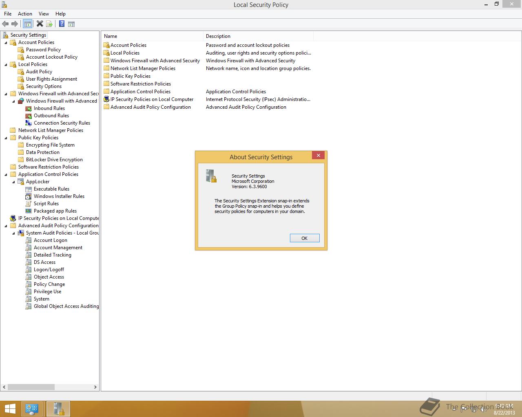This screenshot has height=417, width=522.
Task: Open the Windows Start button
Action: click(x=10, y=408)
